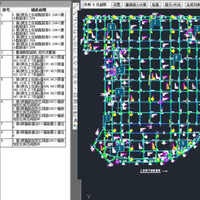Click error marker 8 on the drawing

(176, 57)
